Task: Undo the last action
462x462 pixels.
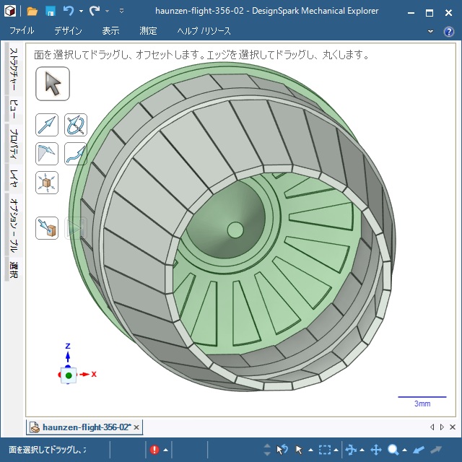Action: (x=69, y=11)
